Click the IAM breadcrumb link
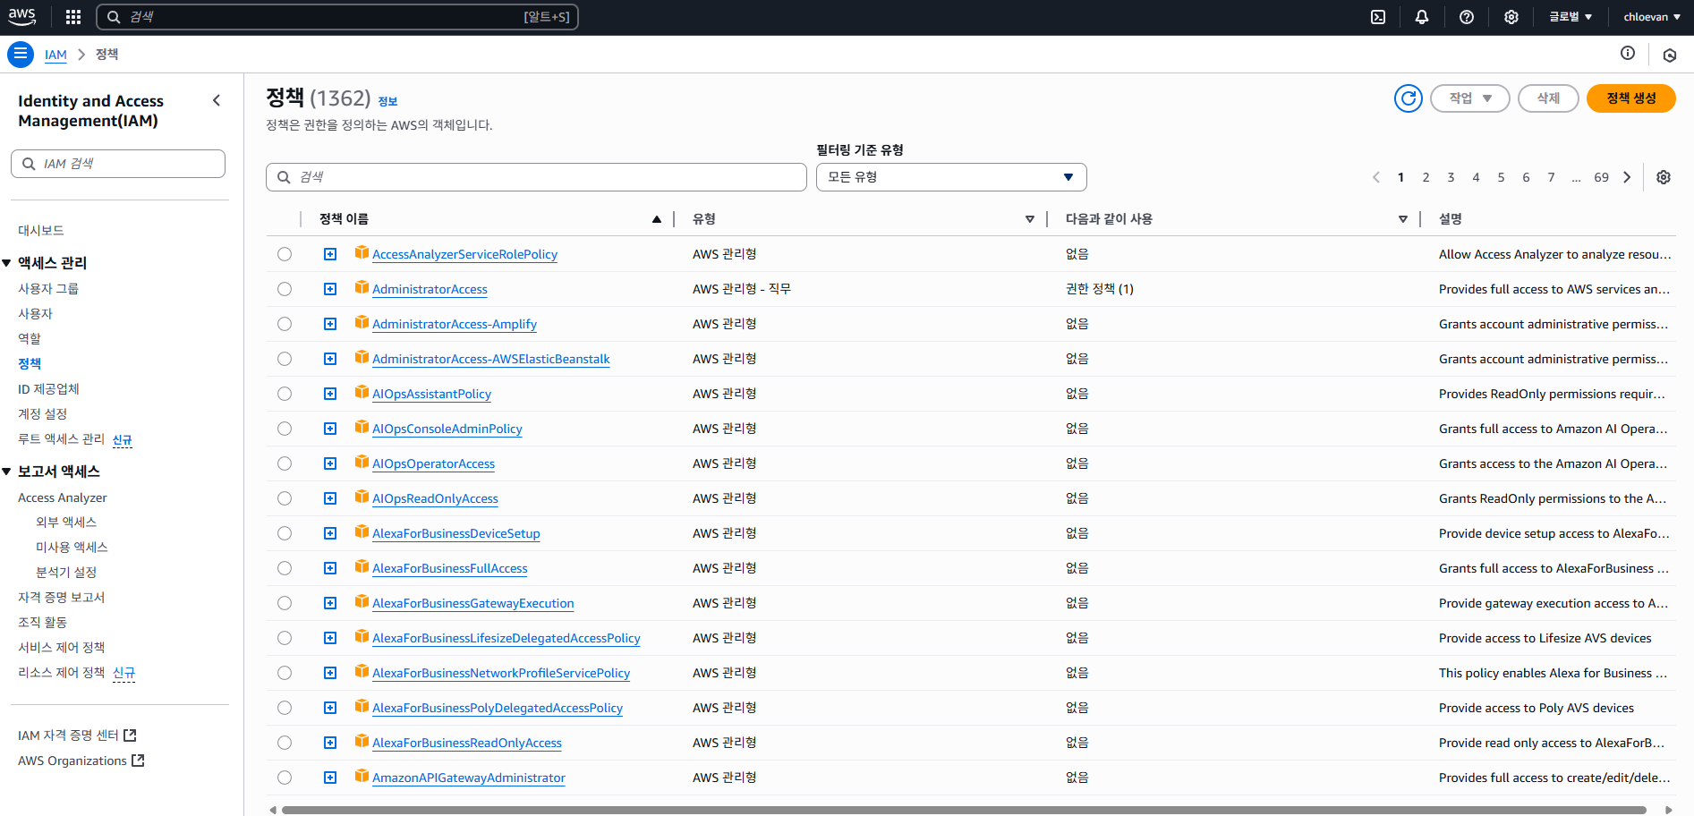The width and height of the screenshot is (1694, 816). point(55,55)
